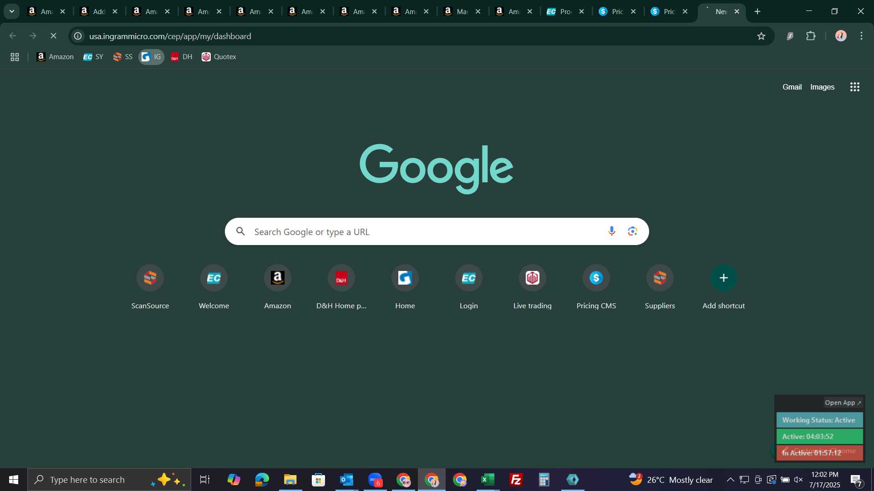The width and height of the screenshot is (874, 491).
Task: Open Microsoft Store from taskbar
Action: (319, 480)
